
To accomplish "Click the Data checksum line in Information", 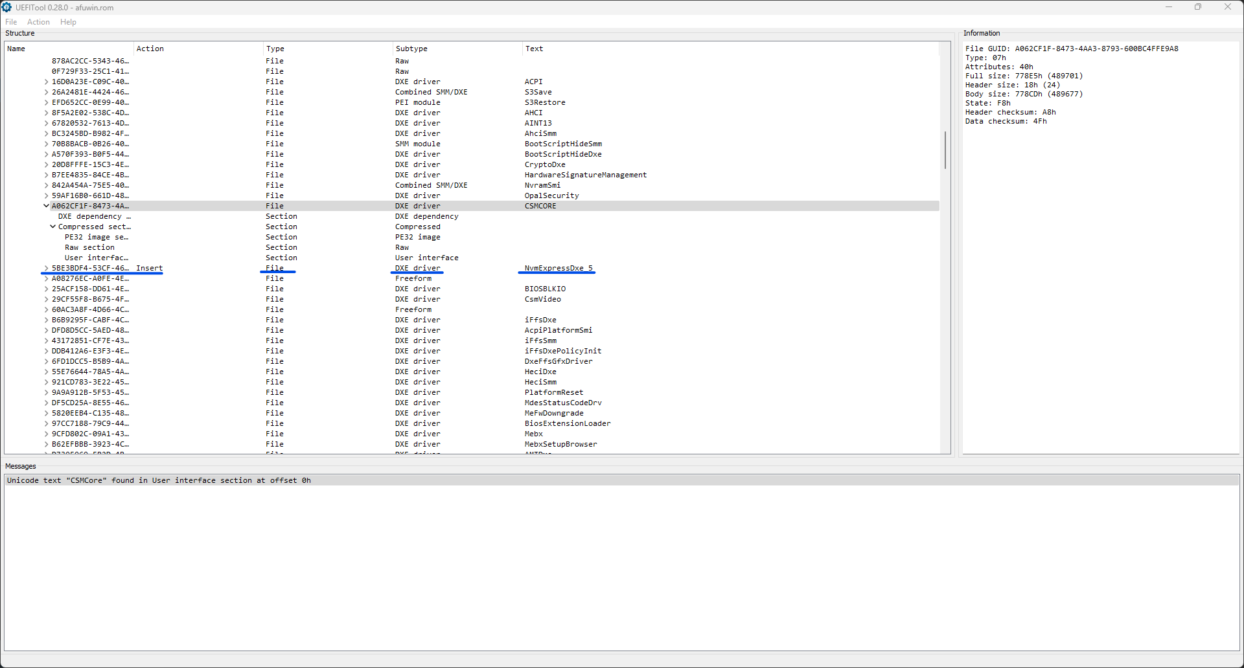I will [1006, 121].
